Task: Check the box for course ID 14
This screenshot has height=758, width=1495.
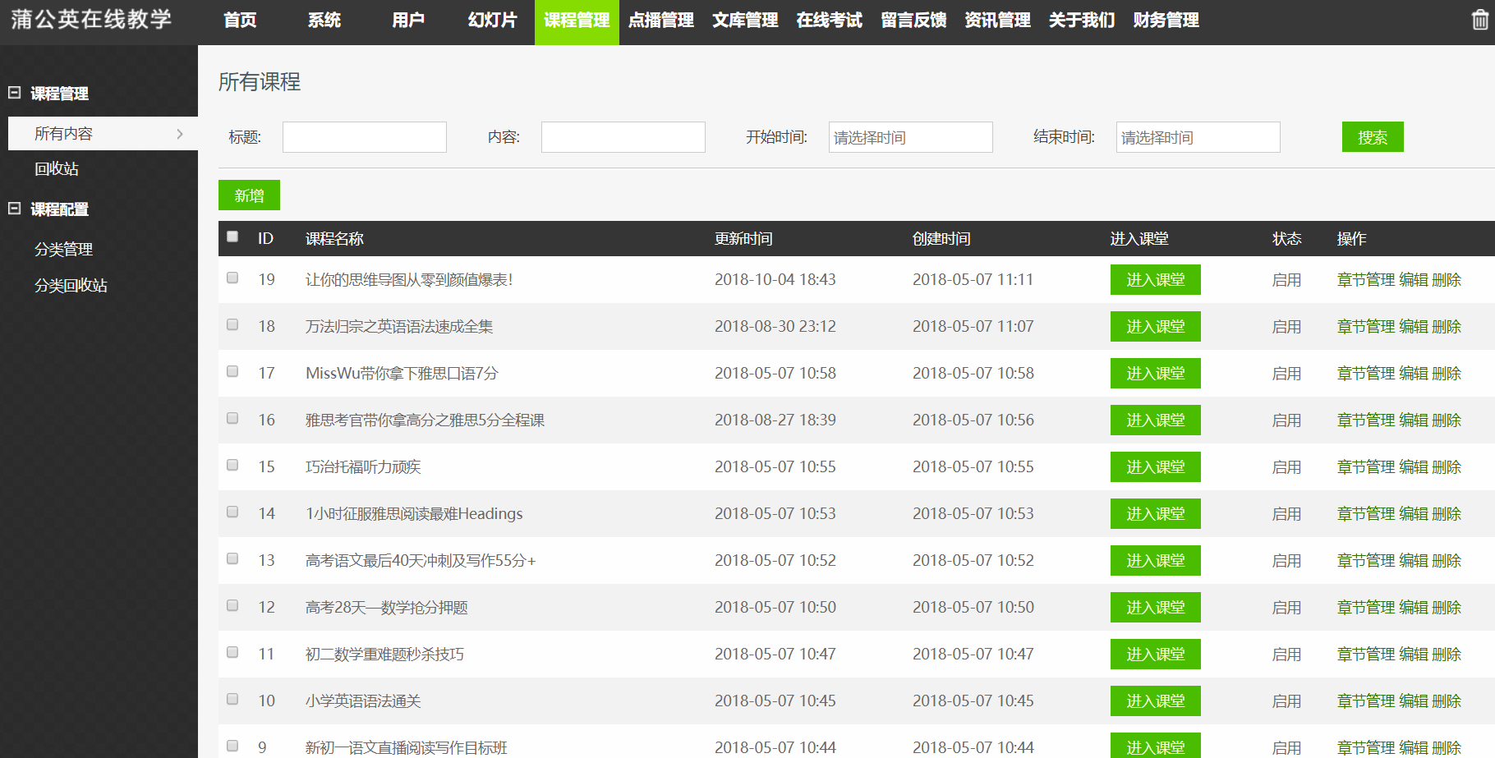Action: click(x=232, y=512)
